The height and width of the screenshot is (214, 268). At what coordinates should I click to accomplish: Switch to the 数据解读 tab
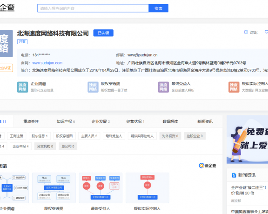click(x=170, y=121)
